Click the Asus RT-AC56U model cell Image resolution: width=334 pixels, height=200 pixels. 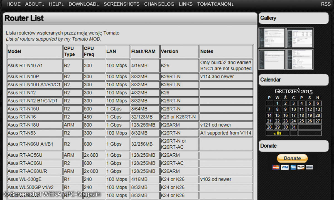pos(35,155)
